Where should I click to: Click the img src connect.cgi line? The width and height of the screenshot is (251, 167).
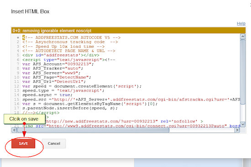(x=131, y=126)
